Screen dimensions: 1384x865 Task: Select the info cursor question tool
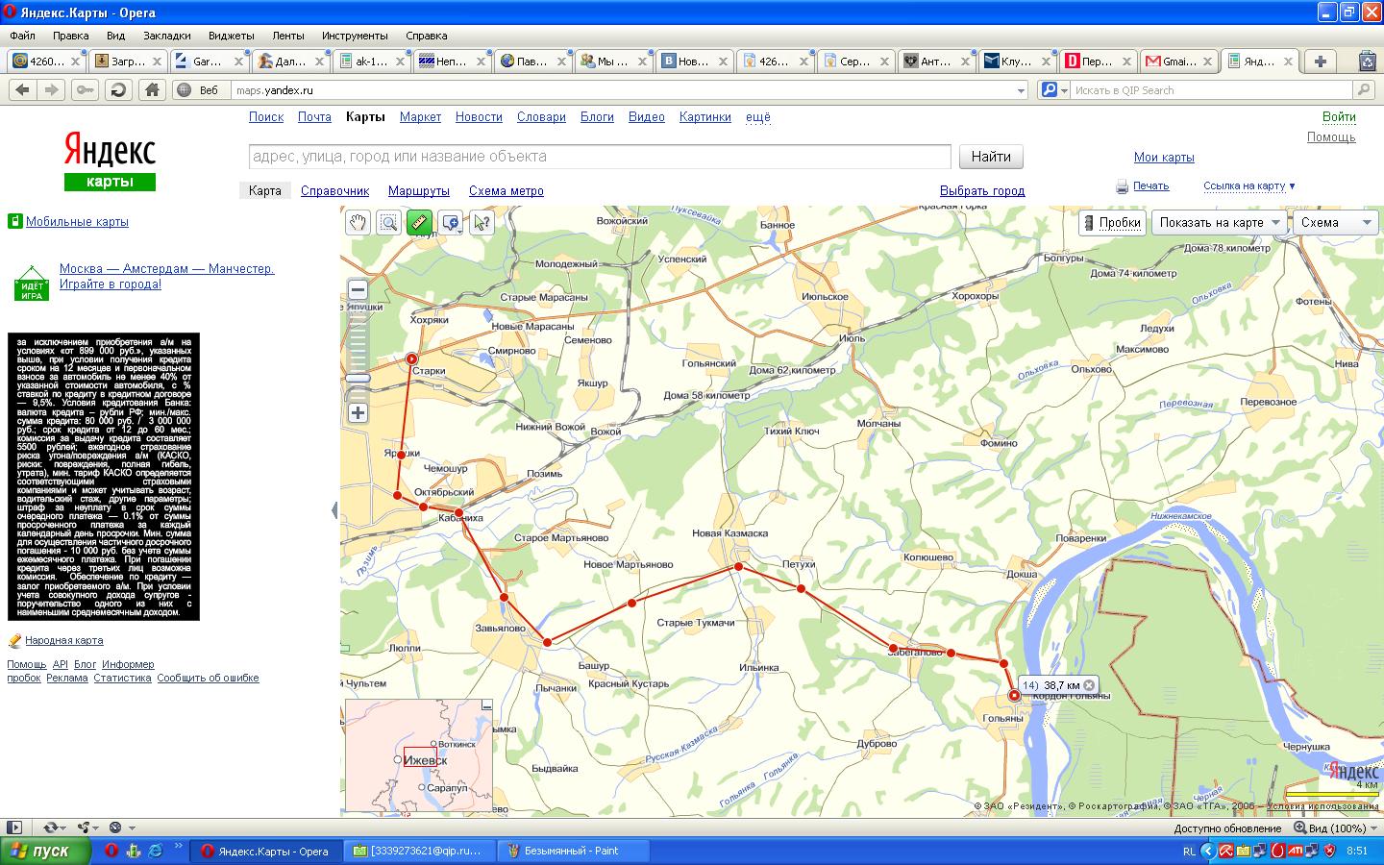[482, 223]
